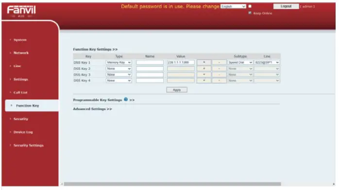Toggle the Keep Online checkbox
Image resolution: width=339 pixels, height=190 pixels.
pyautogui.click(x=250, y=13)
